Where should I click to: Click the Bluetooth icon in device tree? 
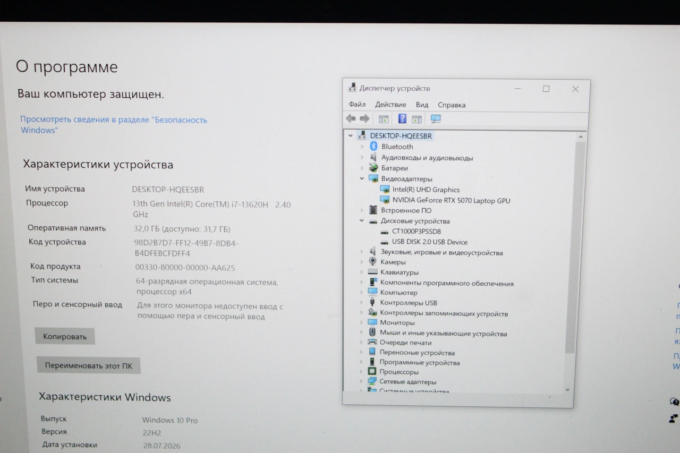coord(373,146)
